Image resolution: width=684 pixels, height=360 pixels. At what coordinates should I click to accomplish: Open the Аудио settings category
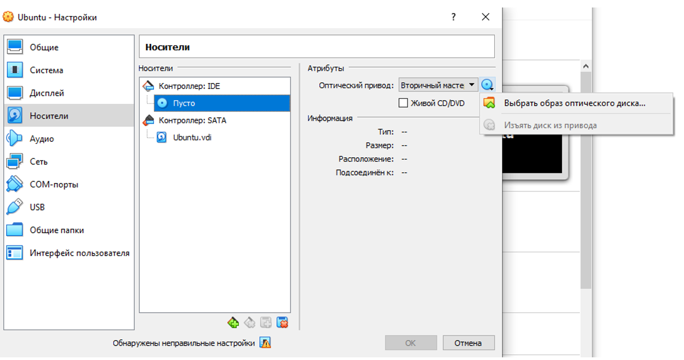pos(68,139)
